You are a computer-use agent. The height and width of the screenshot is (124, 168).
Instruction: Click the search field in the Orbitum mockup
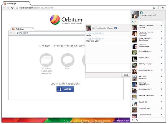(52, 33)
